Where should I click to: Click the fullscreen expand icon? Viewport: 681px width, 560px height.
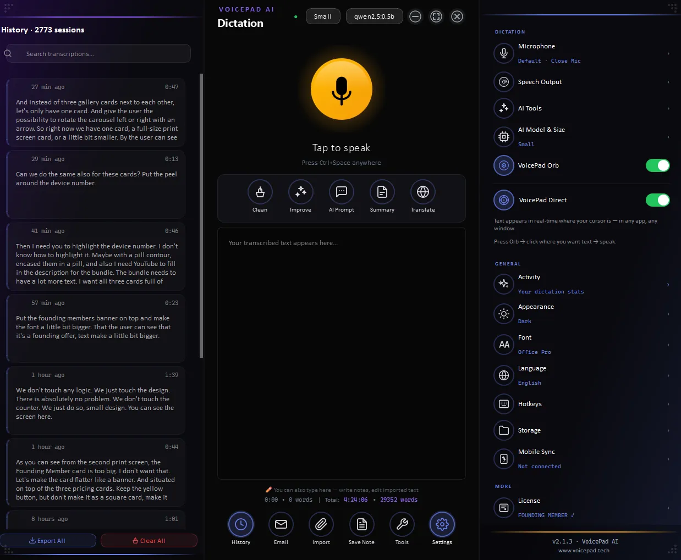pos(436,16)
